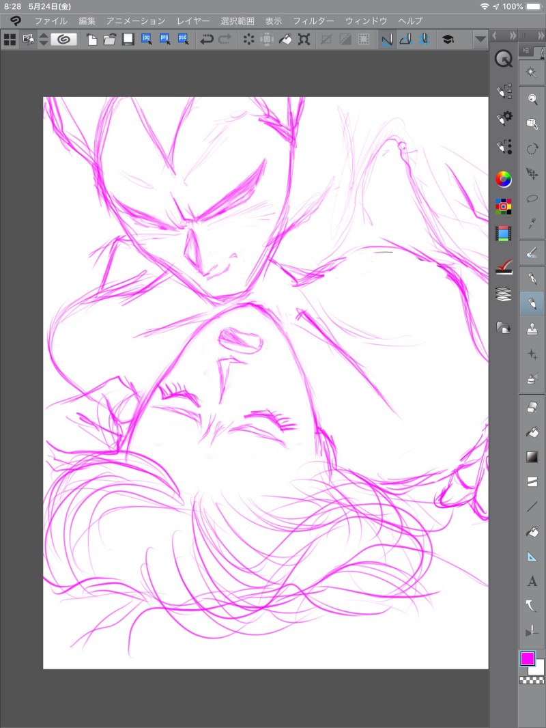Click the up/down arrows stepper in command bar
546x728 pixels.
pyautogui.click(x=43, y=40)
